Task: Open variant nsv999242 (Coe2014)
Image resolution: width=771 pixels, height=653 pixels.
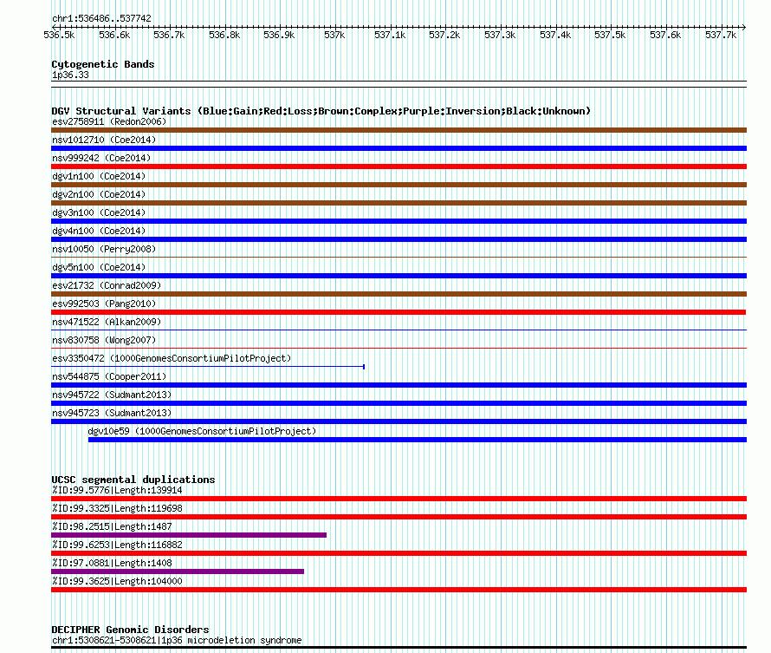Action: click(101, 158)
